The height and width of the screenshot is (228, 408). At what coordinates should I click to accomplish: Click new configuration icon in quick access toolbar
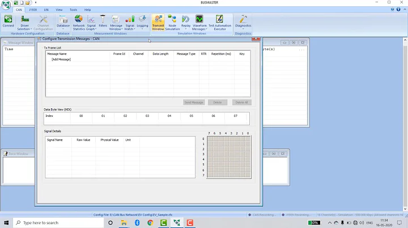tap(22, 3)
